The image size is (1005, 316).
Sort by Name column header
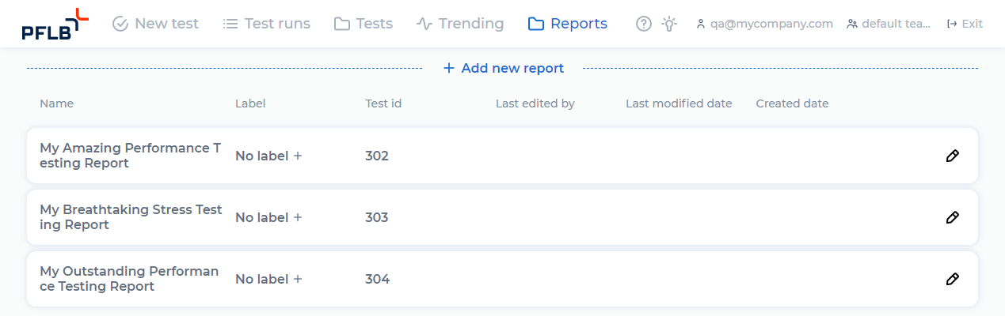[x=56, y=103]
